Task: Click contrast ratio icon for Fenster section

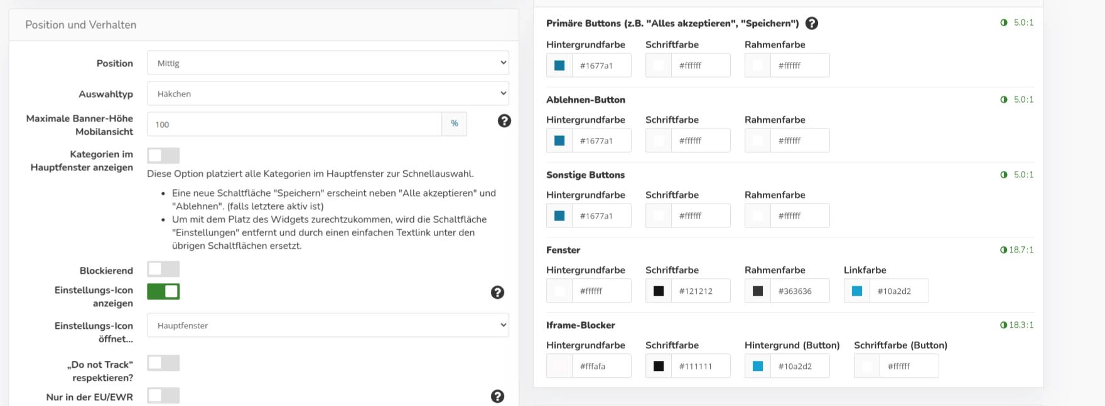Action: pos(1003,250)
